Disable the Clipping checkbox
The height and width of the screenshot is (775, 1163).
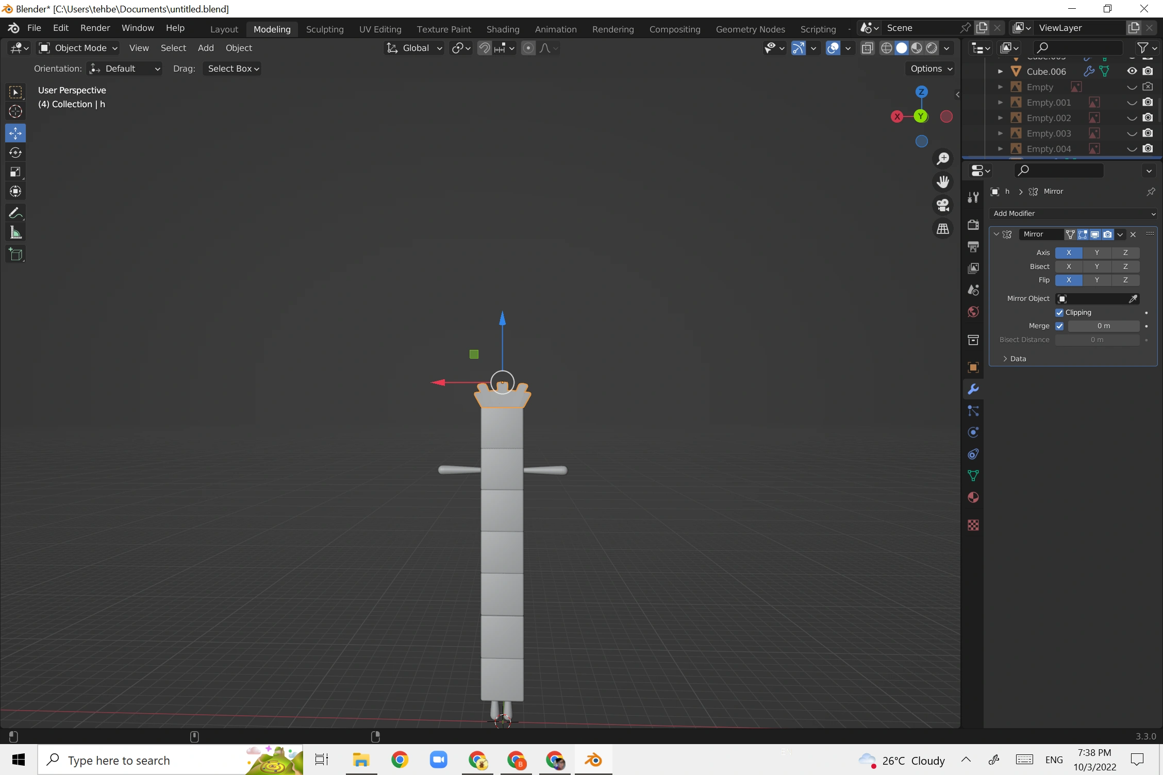1060,312
